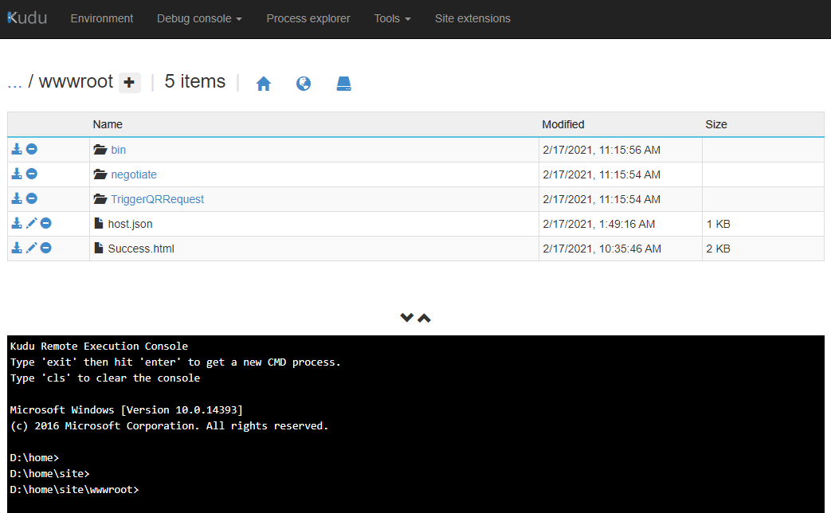Delete the TriggerQRRequest folder
The height and width of the screenshot is (513, 831).
pos(32,198)
